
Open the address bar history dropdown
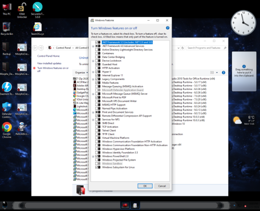(178, 48)
